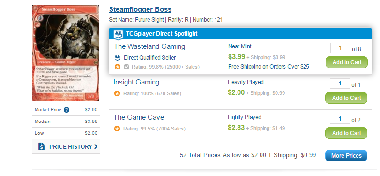
Task: Add the Lightly Played $2.83 listing to cart
Action: click(x=346, y=133)
